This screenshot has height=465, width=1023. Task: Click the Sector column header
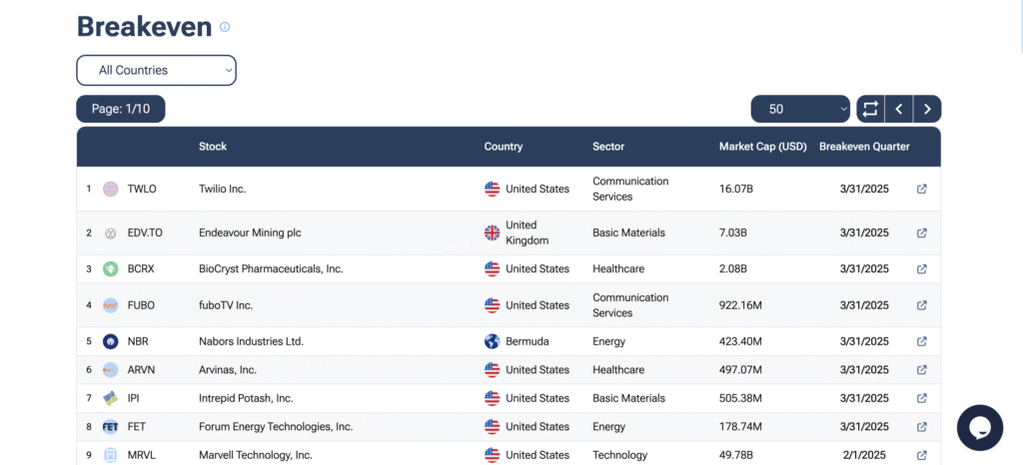point(608,147)
